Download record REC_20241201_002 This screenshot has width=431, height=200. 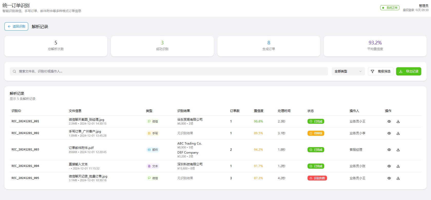click(398, 133)
